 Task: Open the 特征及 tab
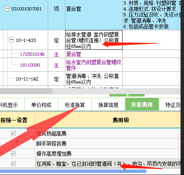[170, 105]
